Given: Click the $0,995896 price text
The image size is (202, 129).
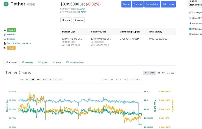Looking at the screenshot, I should [x=70, y=4].
